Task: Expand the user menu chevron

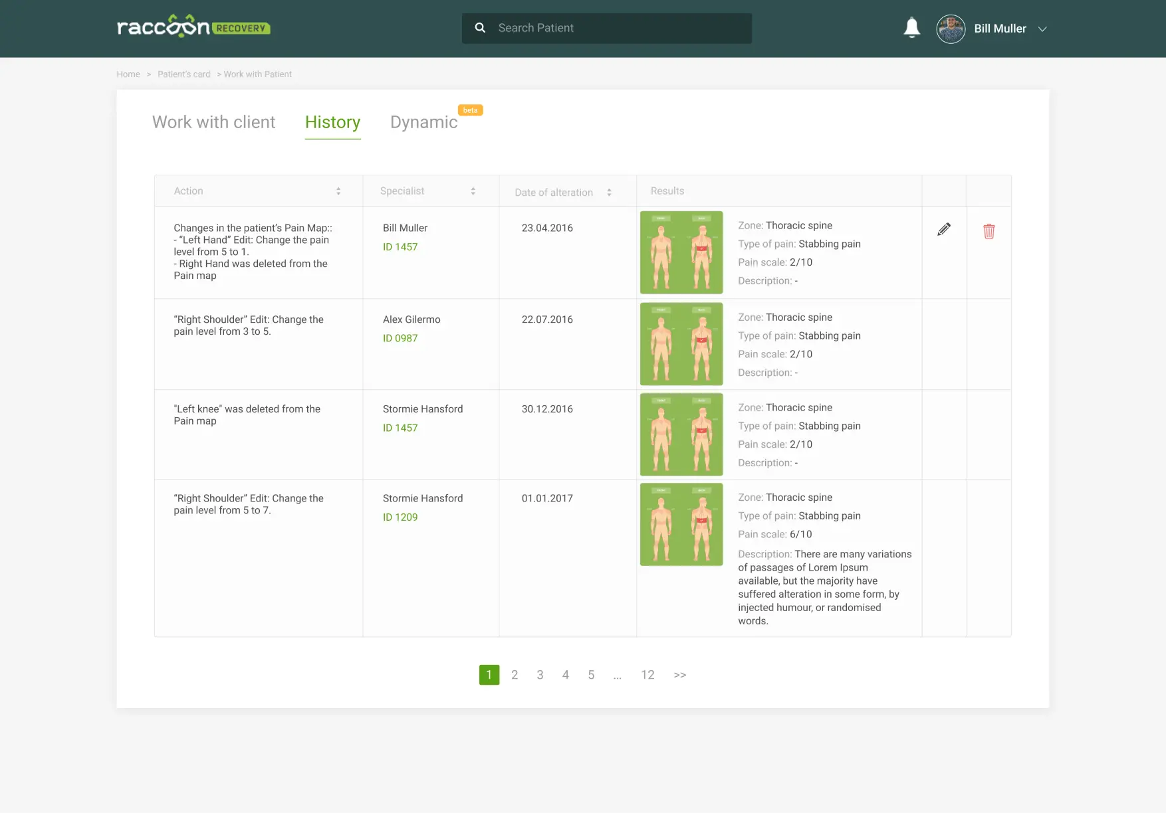Action: [1042, 29]
